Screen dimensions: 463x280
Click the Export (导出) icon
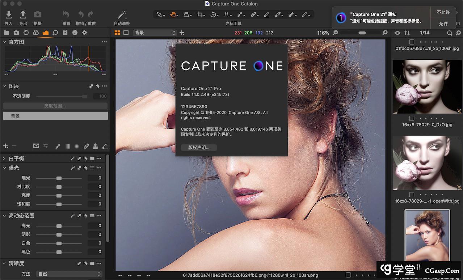click(23, 15)
